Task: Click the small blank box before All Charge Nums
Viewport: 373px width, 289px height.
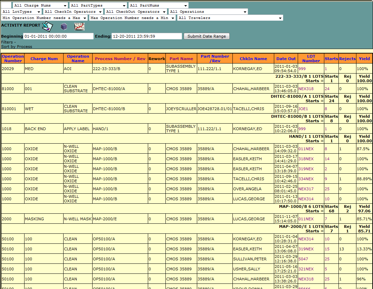Action: tap(6, 5)
